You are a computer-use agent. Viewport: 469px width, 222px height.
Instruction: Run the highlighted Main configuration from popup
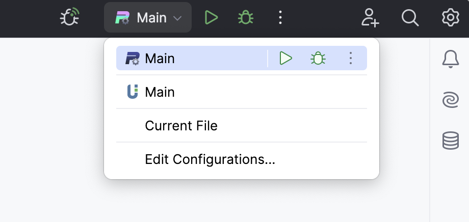click(x=286, y=59)
